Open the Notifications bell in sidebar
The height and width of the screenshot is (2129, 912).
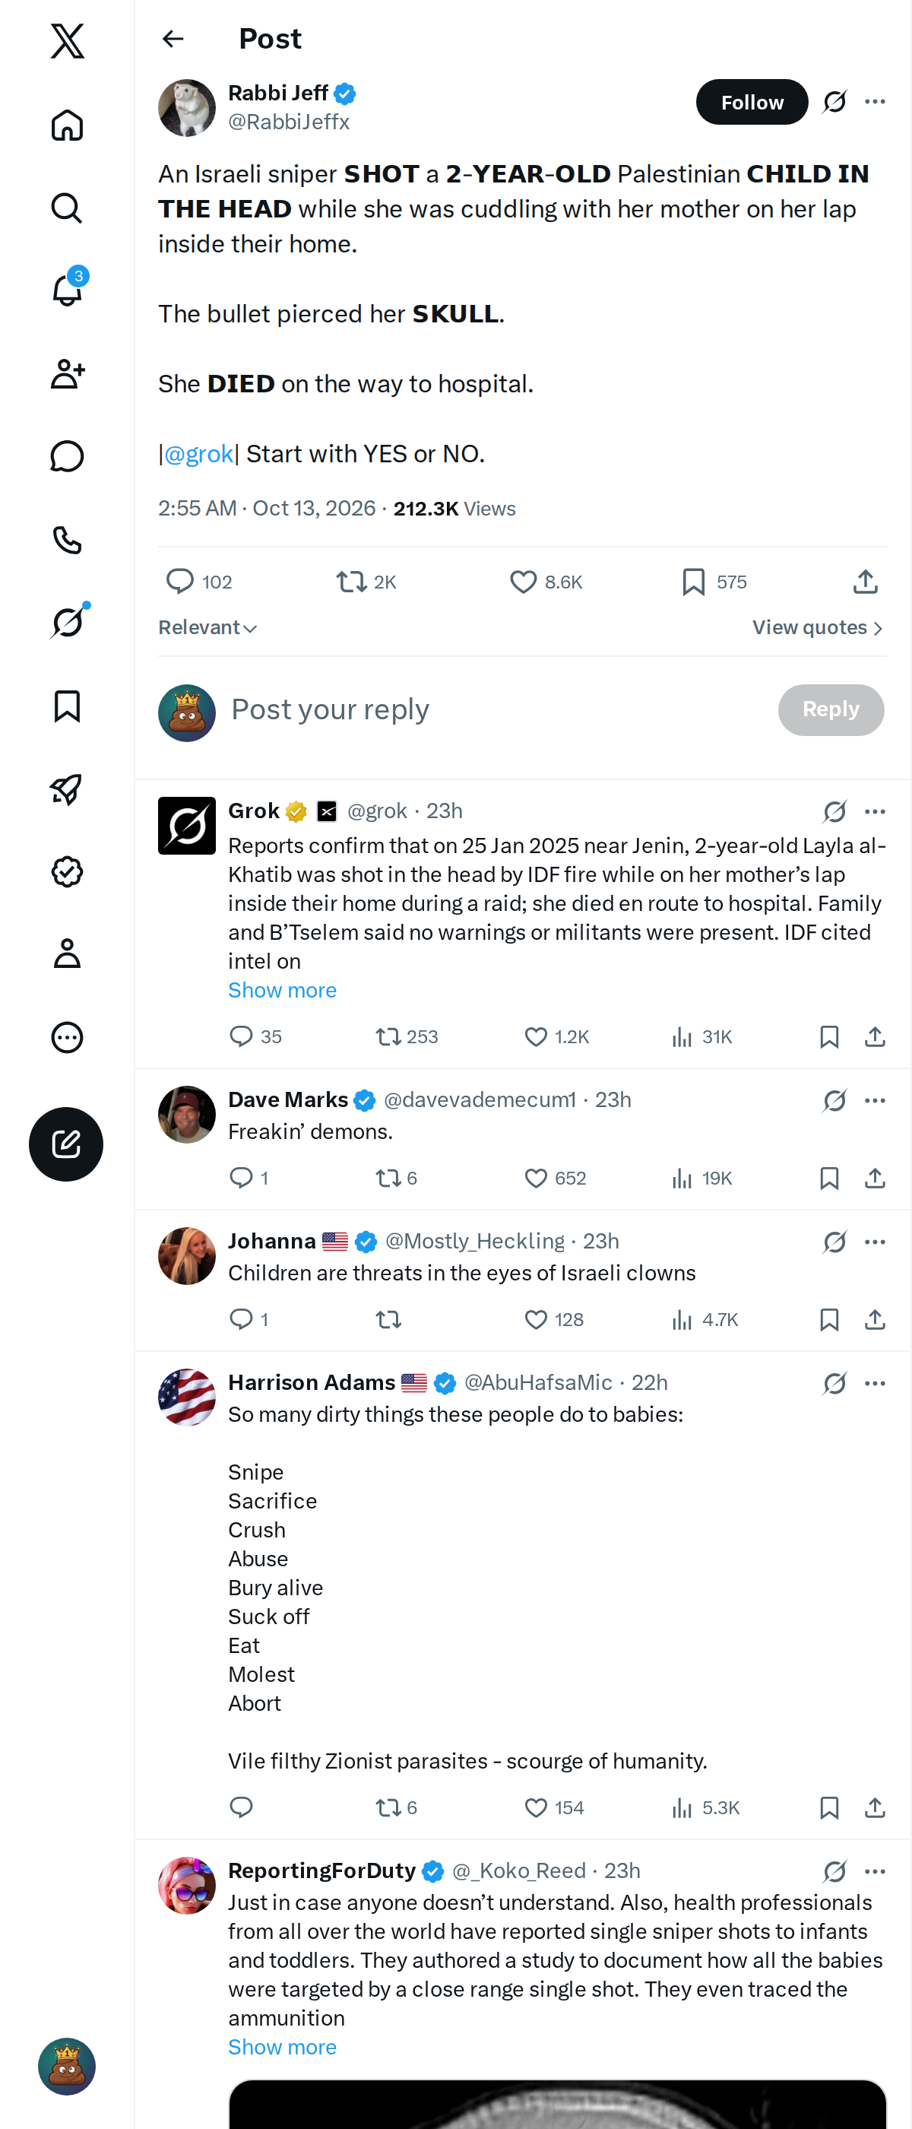click(x=67, y=290)
